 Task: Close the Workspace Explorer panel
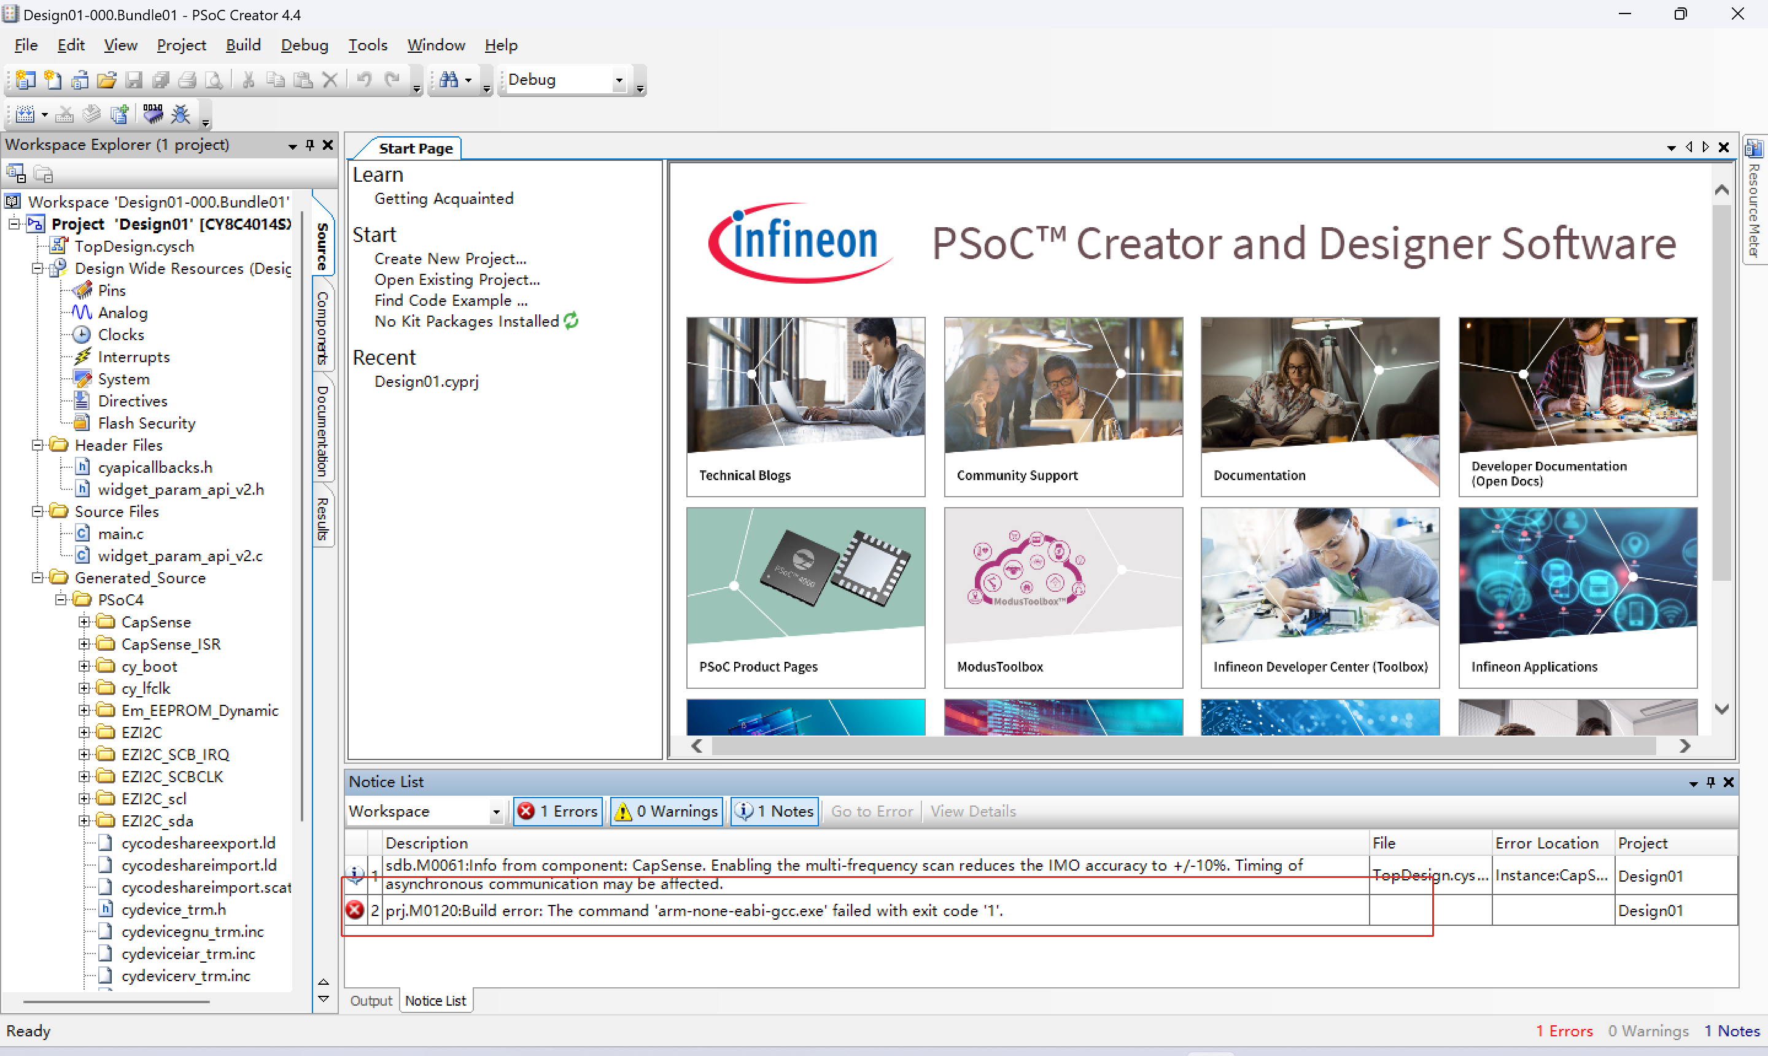[x=328, y=144]
